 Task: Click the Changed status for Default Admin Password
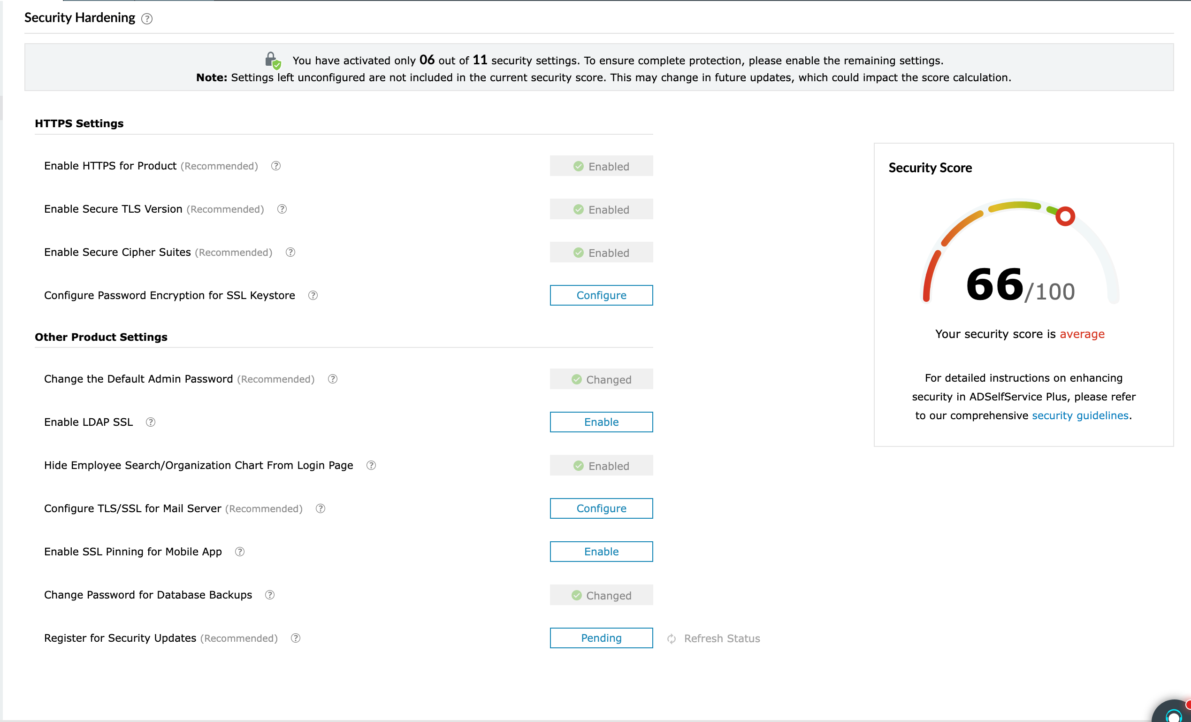click(601, 379)
